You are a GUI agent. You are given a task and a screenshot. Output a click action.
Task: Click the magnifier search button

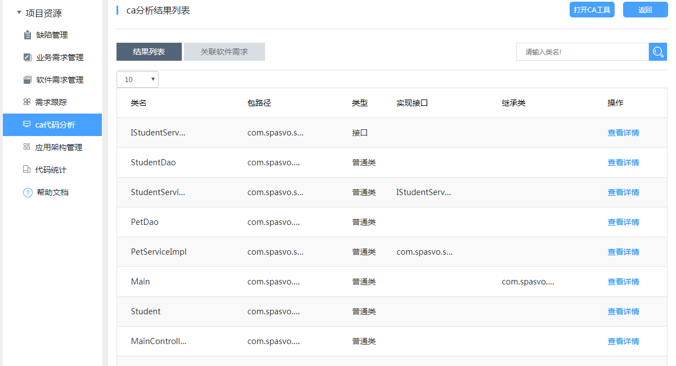657,52
